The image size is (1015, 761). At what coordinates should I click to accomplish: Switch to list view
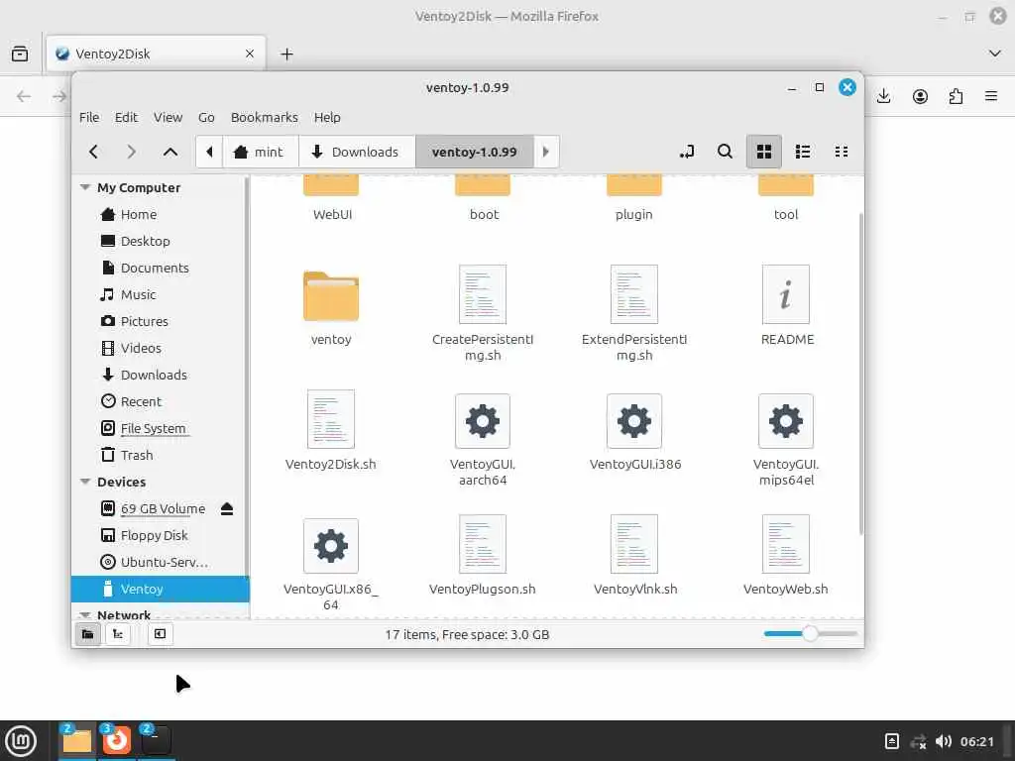click(803, 152)
